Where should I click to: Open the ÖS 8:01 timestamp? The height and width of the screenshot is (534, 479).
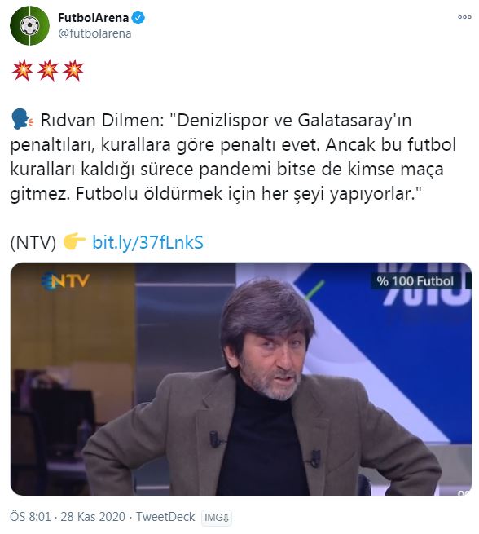30,517
